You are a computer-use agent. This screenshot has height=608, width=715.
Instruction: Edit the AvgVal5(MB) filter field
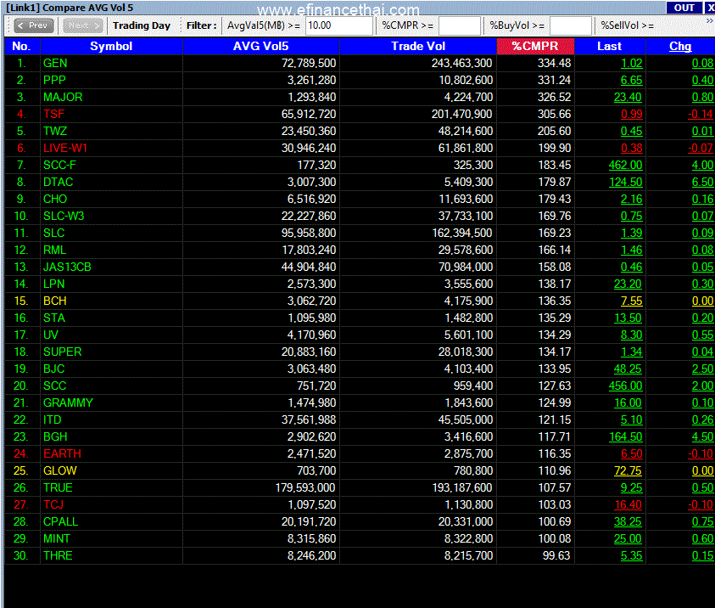tap(338, 25)
